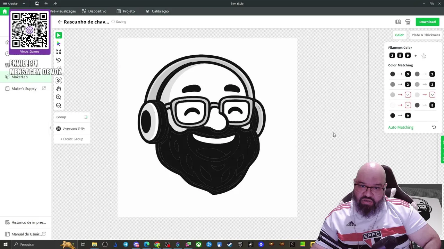Viewport: 444px width, 249px height.
Task: Click the undo arrow in tool panel
Action: [59, 60]
